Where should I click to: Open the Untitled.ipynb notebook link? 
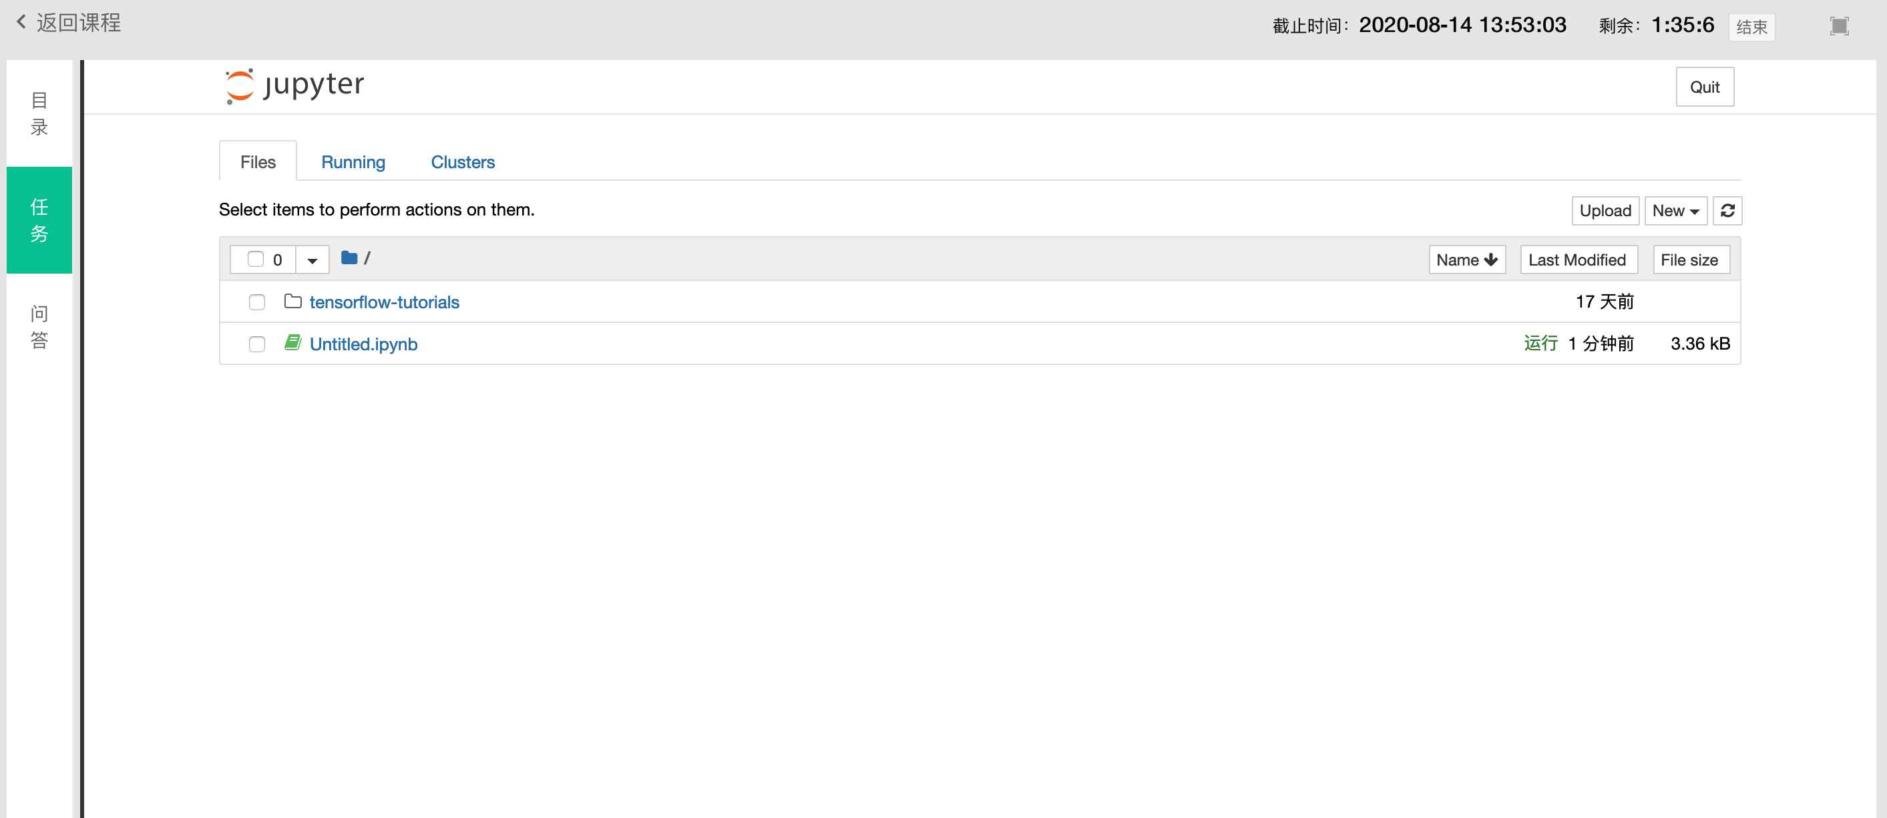[x=363, y=344]
